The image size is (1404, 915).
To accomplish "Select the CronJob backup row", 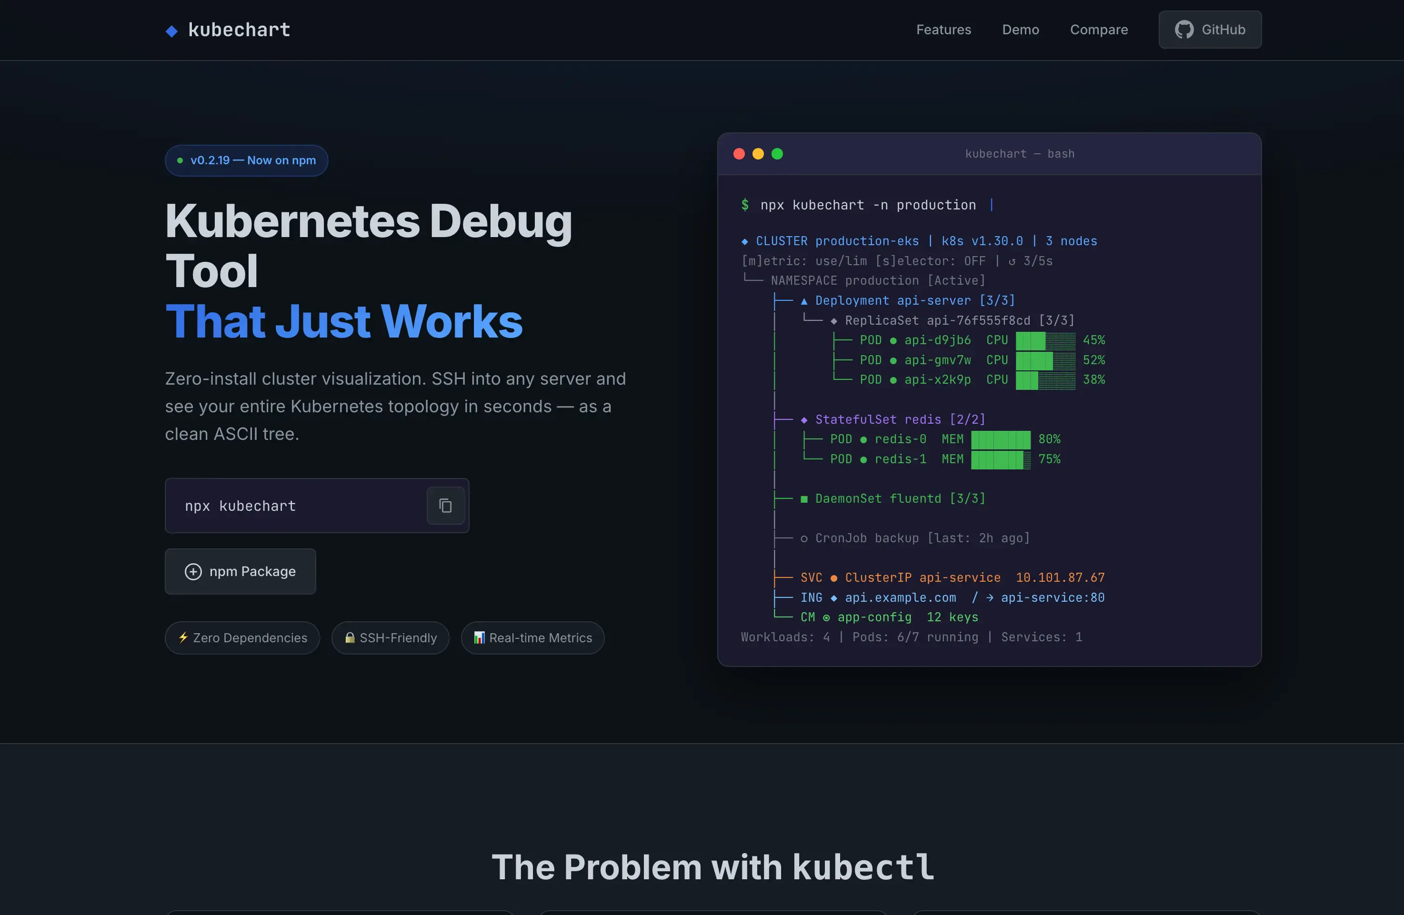I will coord(902,538).
